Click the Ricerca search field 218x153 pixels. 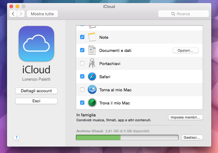183,14
